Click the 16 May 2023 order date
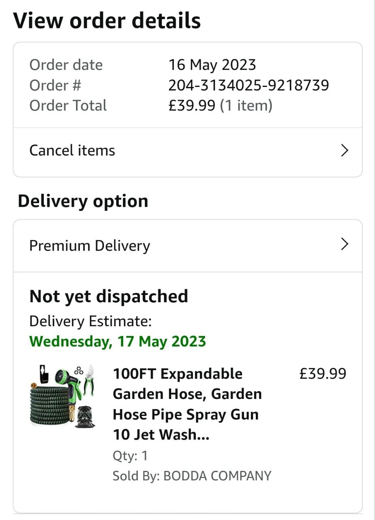 point(212,65)
